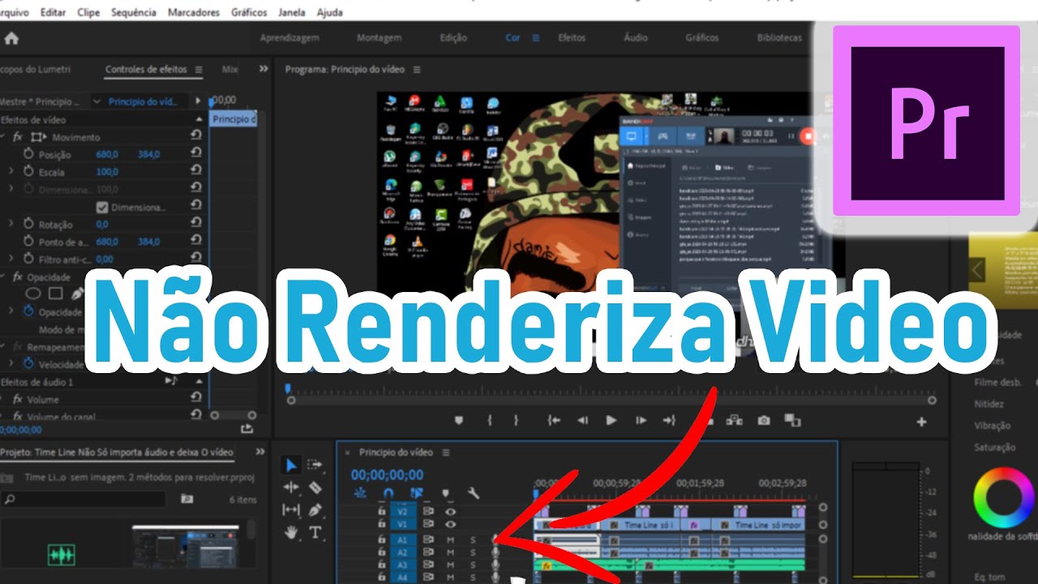Image resolution: width=1038 pixels, height=584 pixels.
Task: Mute track A1
Action: pos(450,539)
